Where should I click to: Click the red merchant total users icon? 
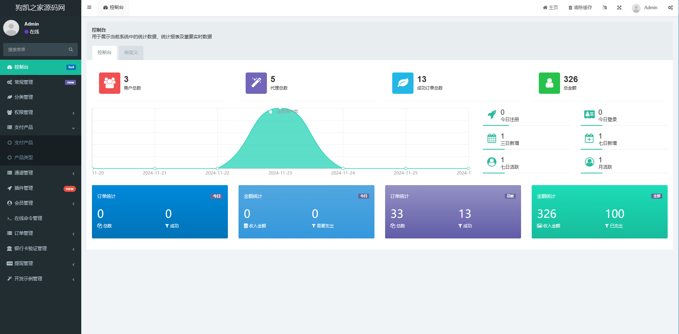point(109,83)
